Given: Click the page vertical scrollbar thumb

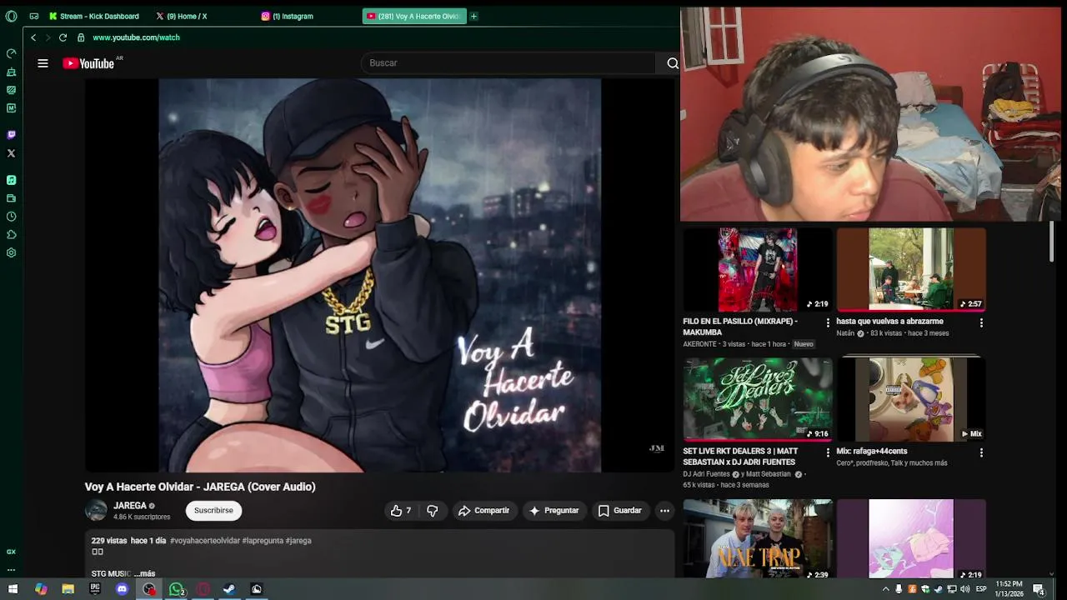Looking at the screenshot, I should click(1052, 242).
